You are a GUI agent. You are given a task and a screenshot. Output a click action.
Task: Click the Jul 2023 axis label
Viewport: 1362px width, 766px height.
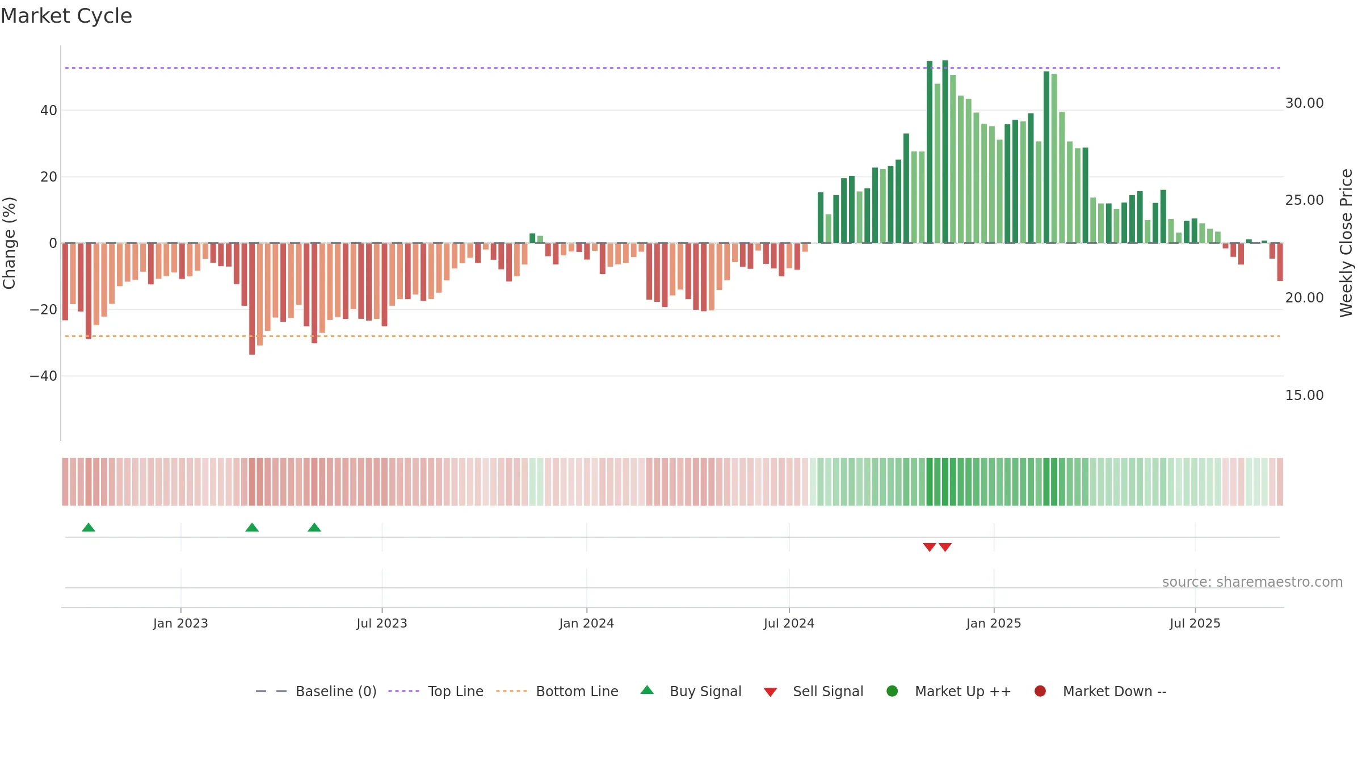click(382, 624)
